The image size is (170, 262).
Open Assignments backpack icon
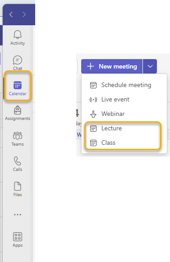pos(18,110)
